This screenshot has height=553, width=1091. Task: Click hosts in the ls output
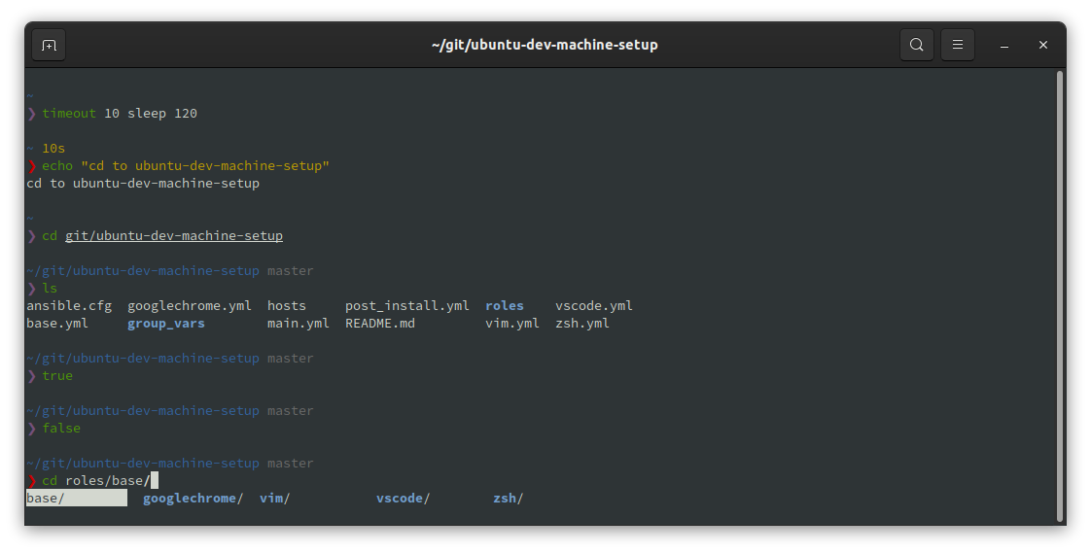(287, 306)
